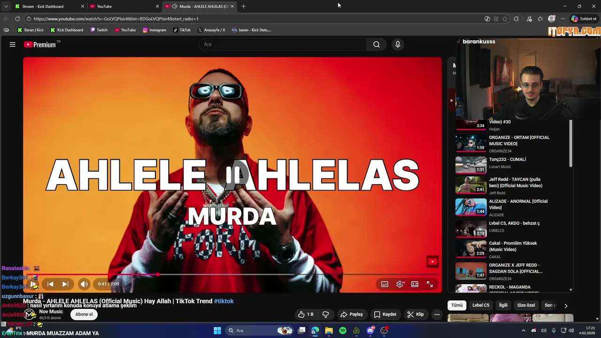Play Jeff Redd - TAYCAN from the playlist
The image size is (601, 338).
click(x=512, y=185)
